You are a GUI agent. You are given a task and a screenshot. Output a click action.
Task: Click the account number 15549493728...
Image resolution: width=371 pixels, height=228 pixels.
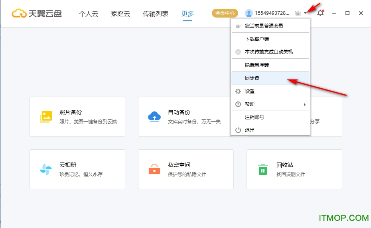[x=272, y=13]
